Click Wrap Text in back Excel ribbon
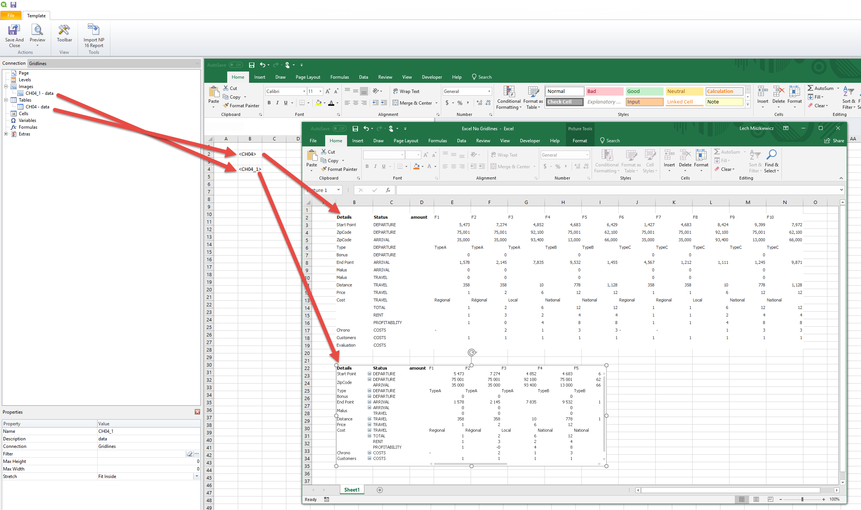 [406, 91]
